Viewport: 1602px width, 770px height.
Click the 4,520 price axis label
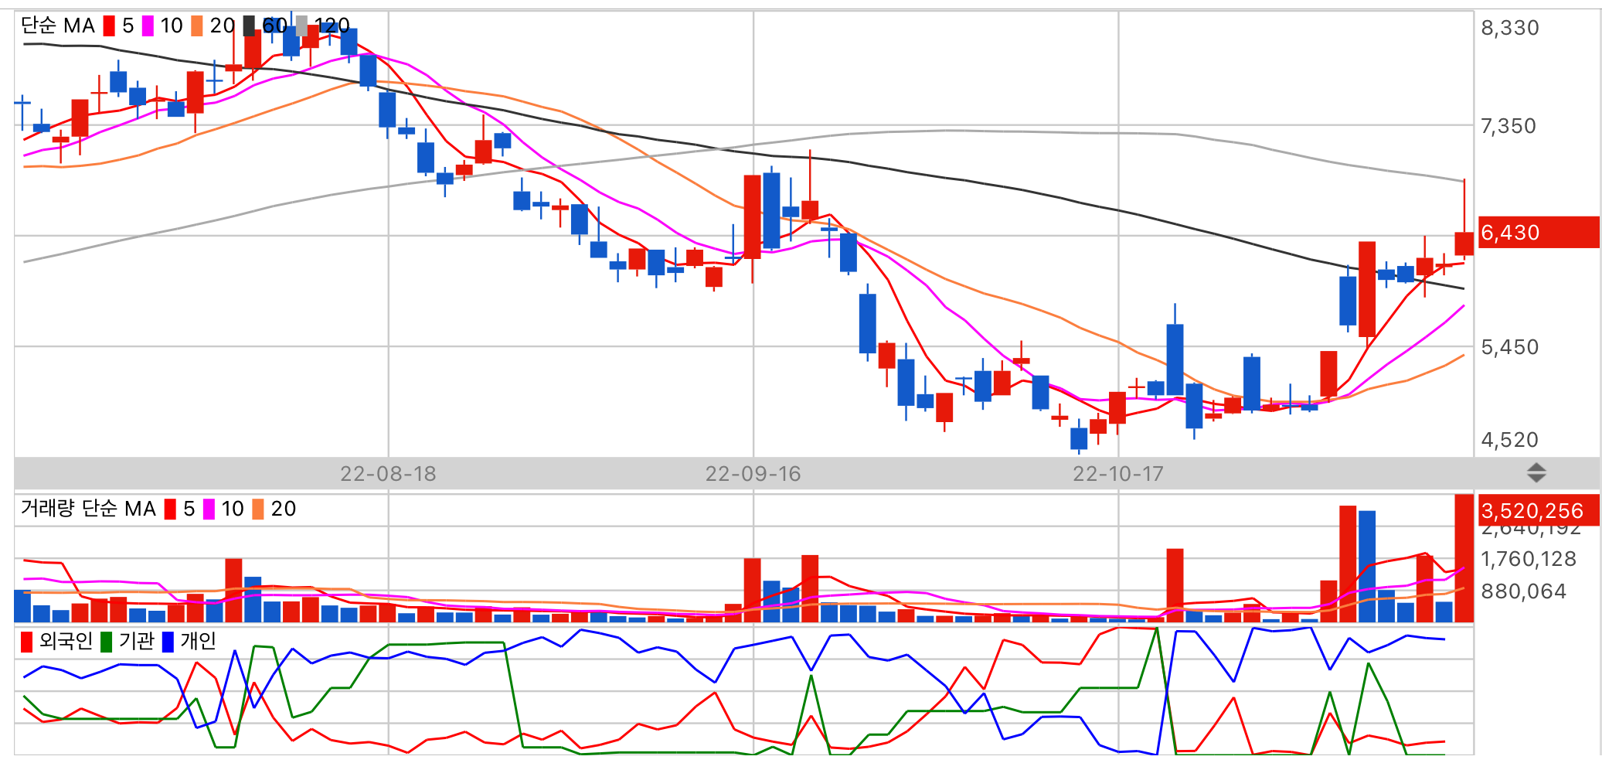[1510, 440]
